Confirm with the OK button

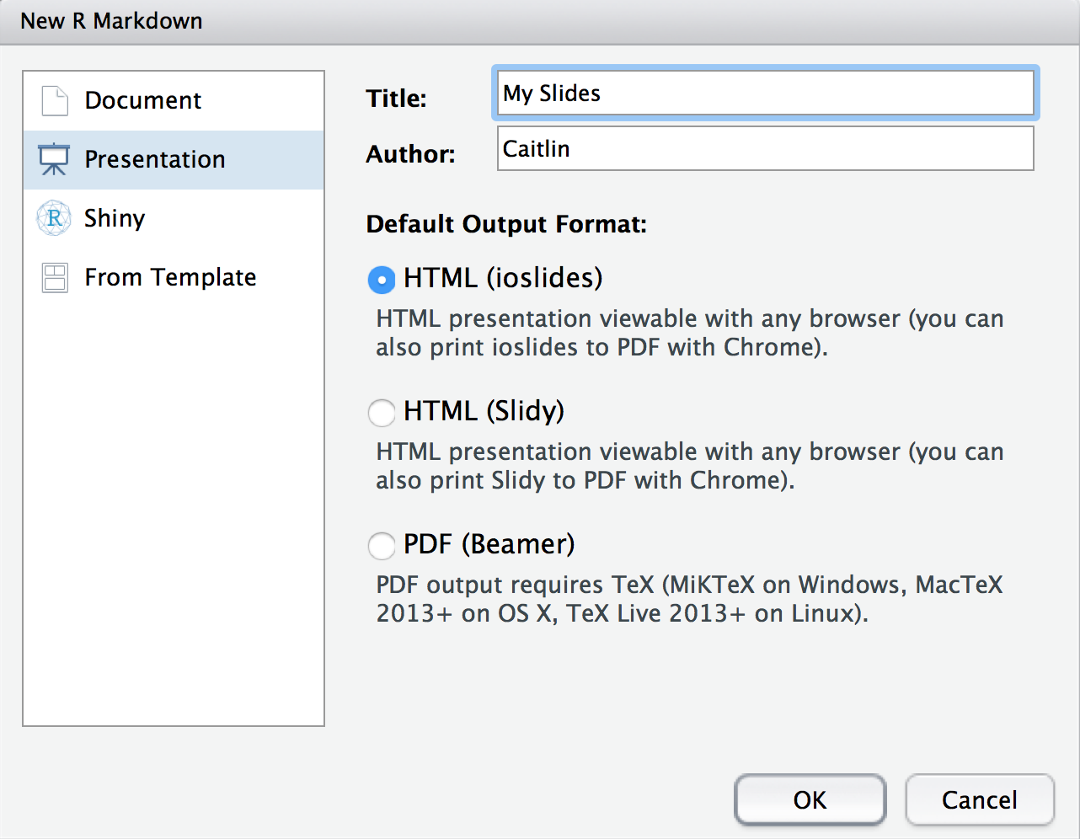pyautogui.click(x=810, y=799)
